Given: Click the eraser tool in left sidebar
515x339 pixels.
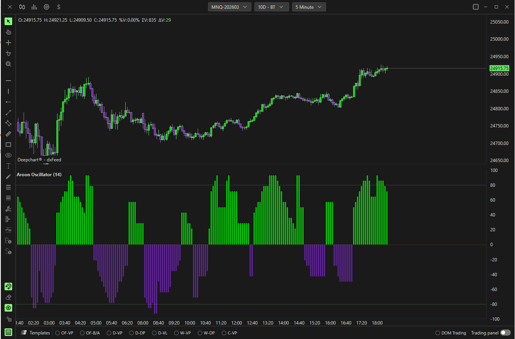Looking at the screenshot, I should (8, 297).
